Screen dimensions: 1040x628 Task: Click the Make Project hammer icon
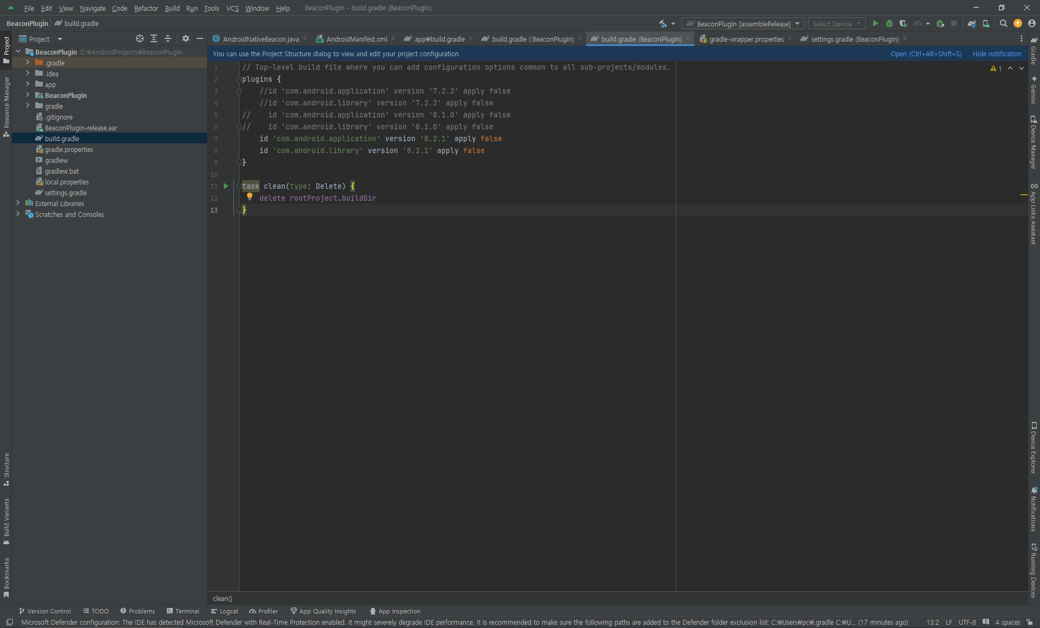[x=662, y=24]
